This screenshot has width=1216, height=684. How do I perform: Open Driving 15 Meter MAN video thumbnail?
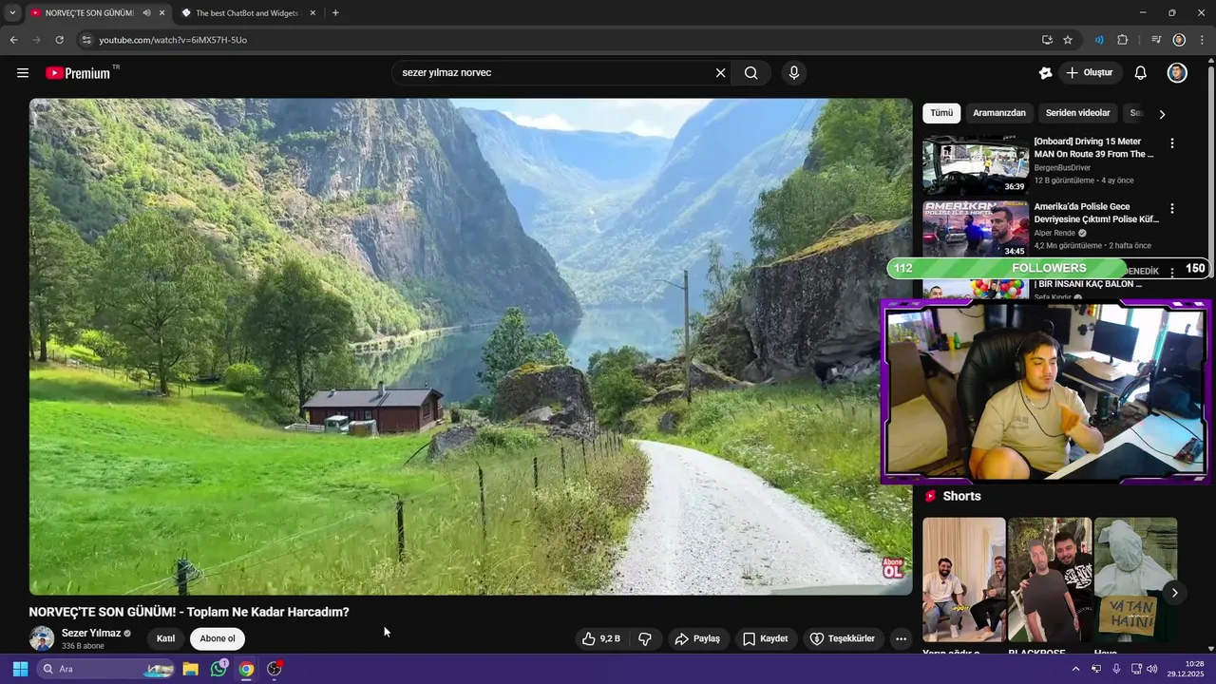(x=976, y=164)
